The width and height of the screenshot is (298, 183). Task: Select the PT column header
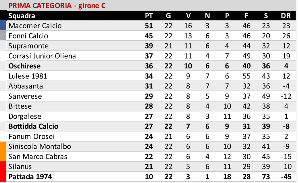tap(149, 16)
